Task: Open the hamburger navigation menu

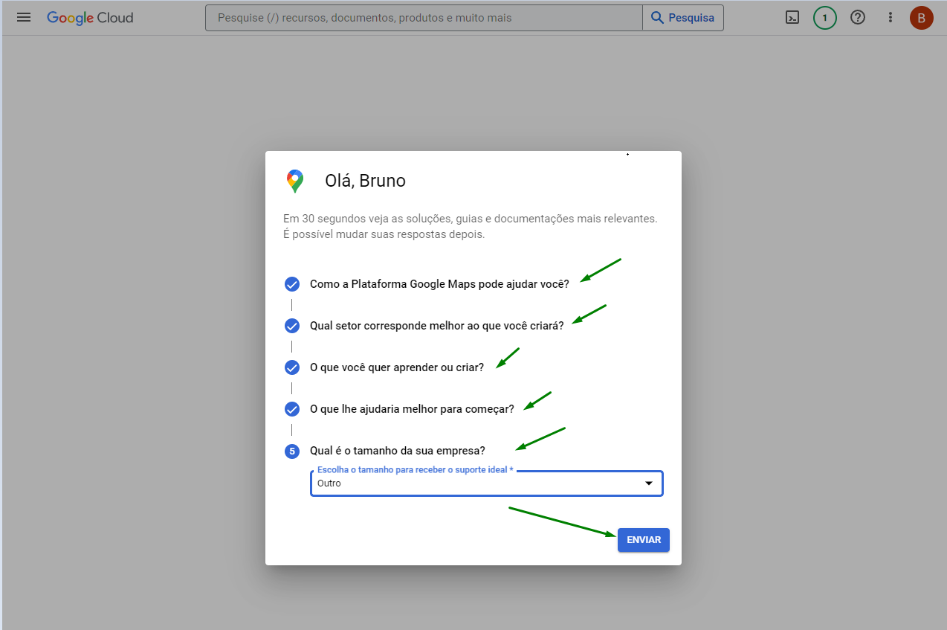Action: pos(24,17)
